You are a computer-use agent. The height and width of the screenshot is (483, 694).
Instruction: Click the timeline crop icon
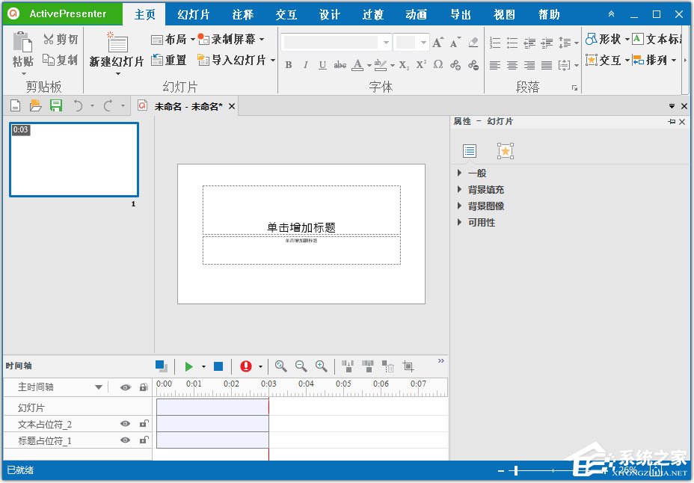408,366
